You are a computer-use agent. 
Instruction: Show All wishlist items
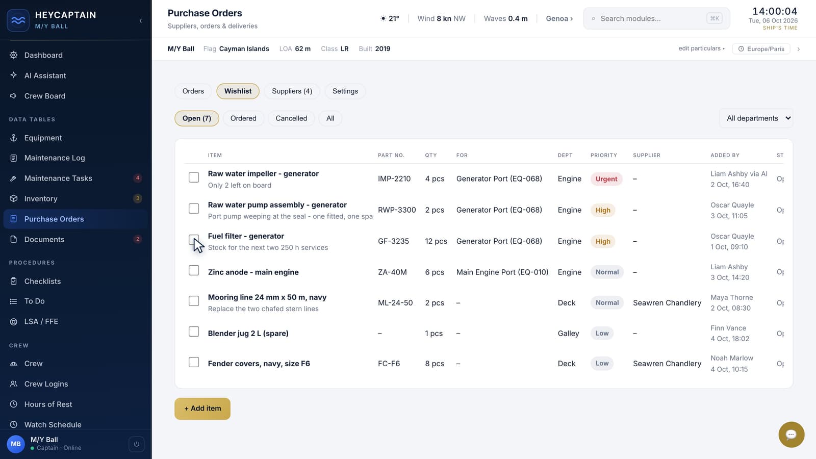tap(330, 118)
